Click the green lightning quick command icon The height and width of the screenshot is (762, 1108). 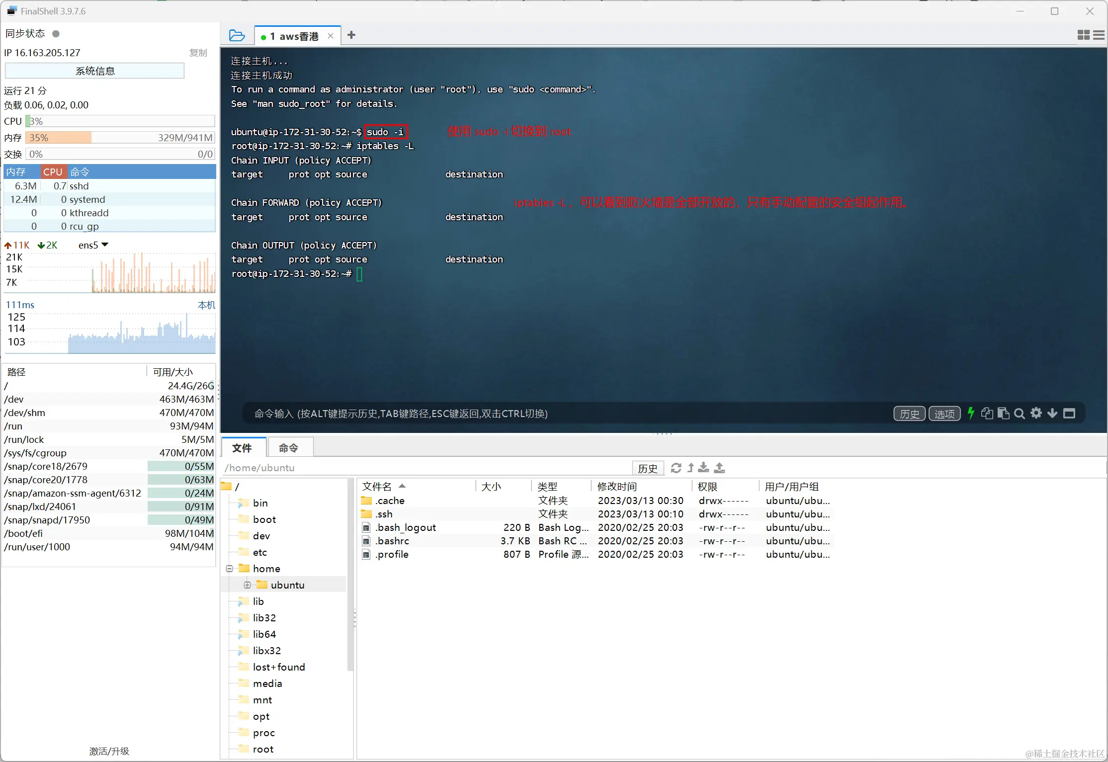click(x=971, y=413)
